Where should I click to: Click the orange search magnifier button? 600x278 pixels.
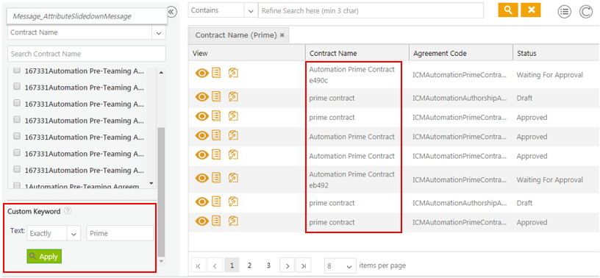pyautogui.click(x=508, y=10)
